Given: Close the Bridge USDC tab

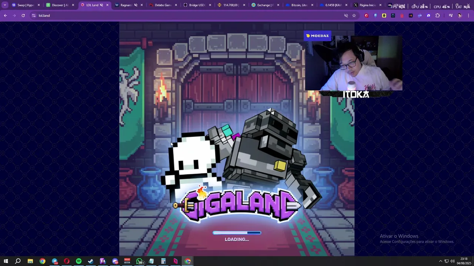Looking at the screenshot, I should 210,5.
